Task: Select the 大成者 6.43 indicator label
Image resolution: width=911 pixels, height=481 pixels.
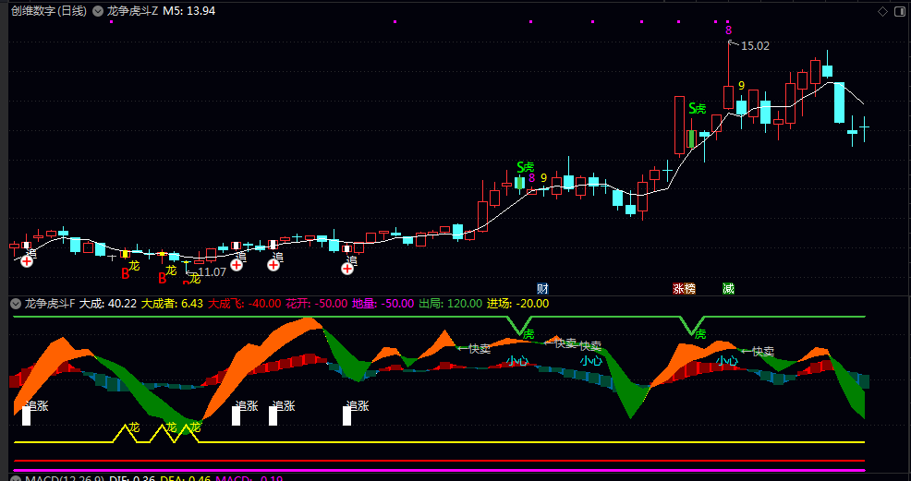Action: click(172, 303)
